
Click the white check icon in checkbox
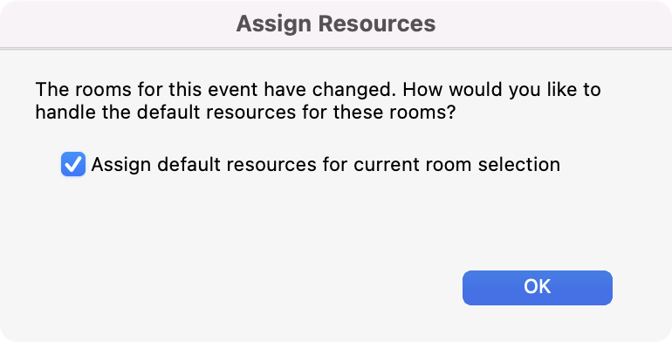(73, 164)
